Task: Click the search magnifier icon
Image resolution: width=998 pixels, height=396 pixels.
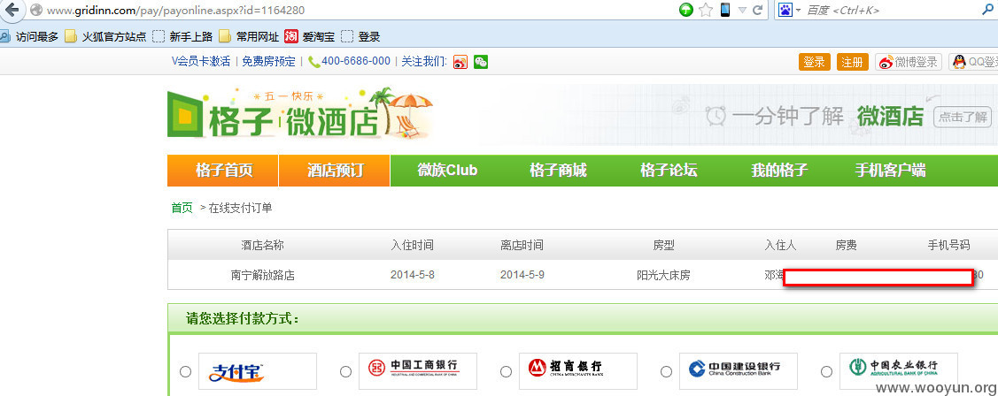Action: (988, 10)
